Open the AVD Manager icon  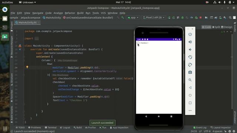pos(220,18)
